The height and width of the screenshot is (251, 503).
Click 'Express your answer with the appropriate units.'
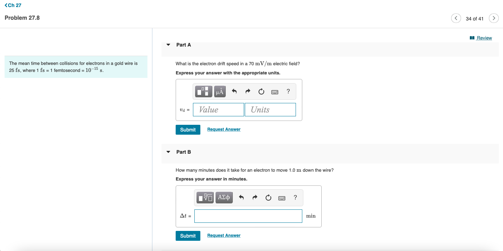point(228,73)
